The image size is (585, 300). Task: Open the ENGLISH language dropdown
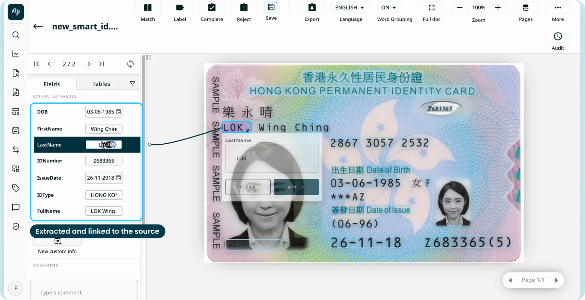351,7
